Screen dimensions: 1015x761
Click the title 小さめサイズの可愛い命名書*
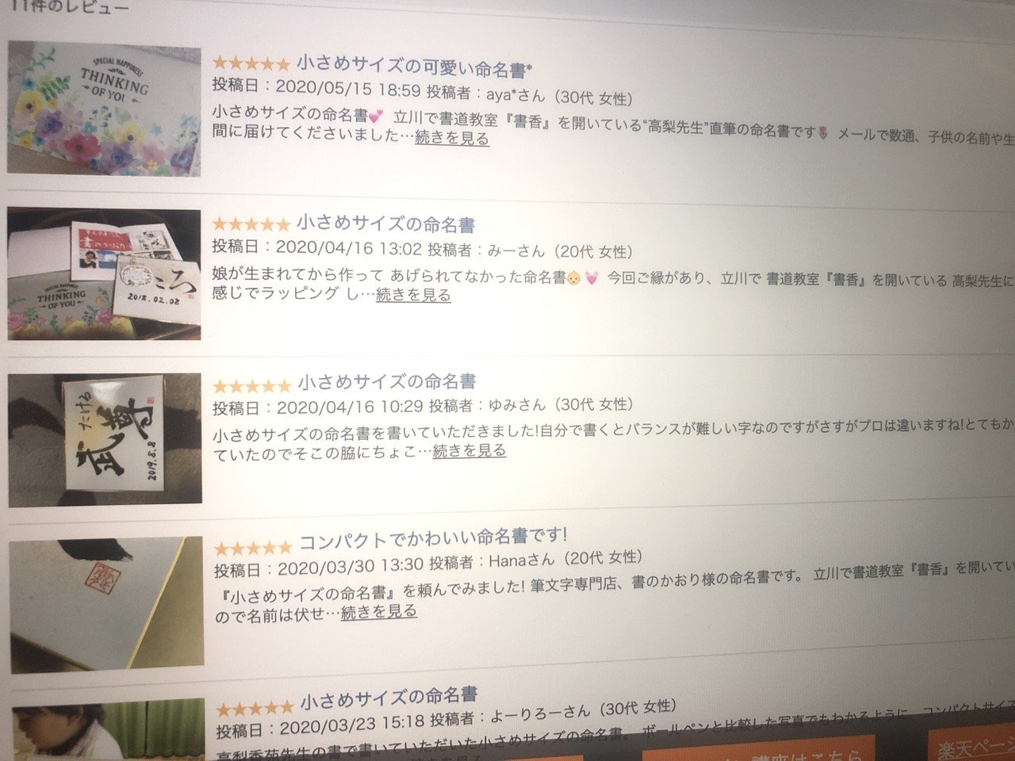coord(414,67)
